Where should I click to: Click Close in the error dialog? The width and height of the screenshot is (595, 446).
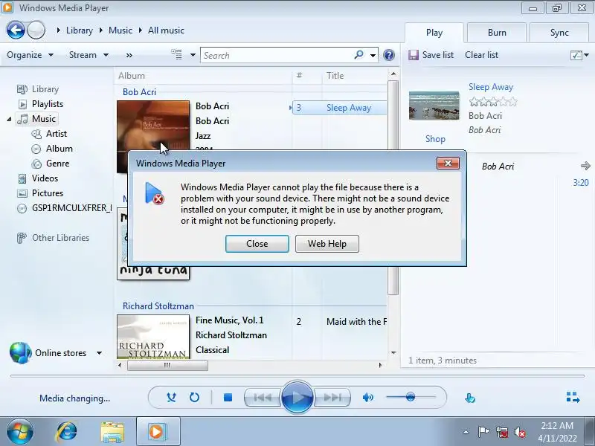(x=257, y=244)
